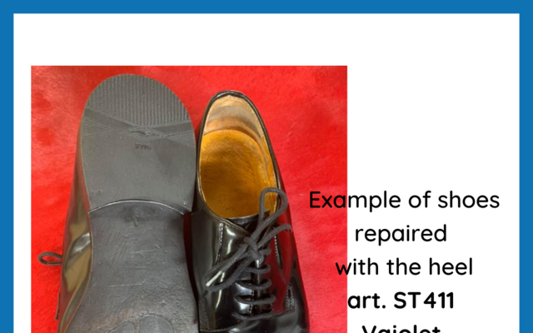Select the small lace loop left of the sole
Screen dimensions: 533x333
pos(50,259)
